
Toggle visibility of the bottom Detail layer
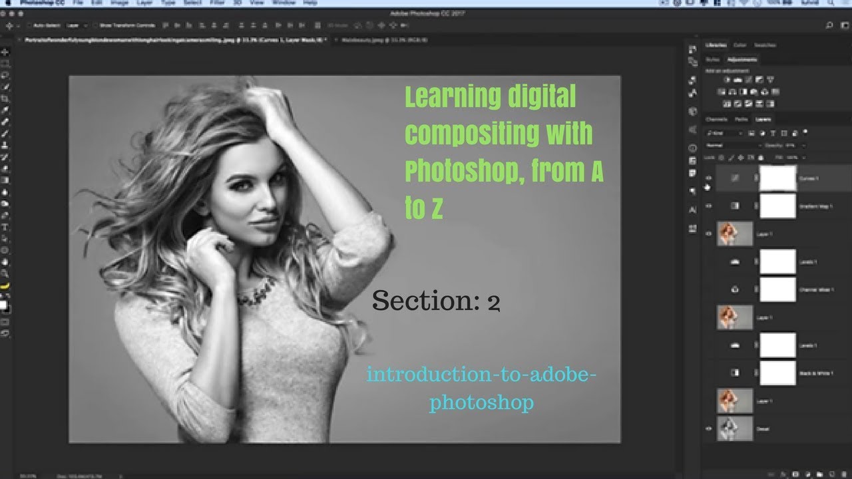point(709,429)
